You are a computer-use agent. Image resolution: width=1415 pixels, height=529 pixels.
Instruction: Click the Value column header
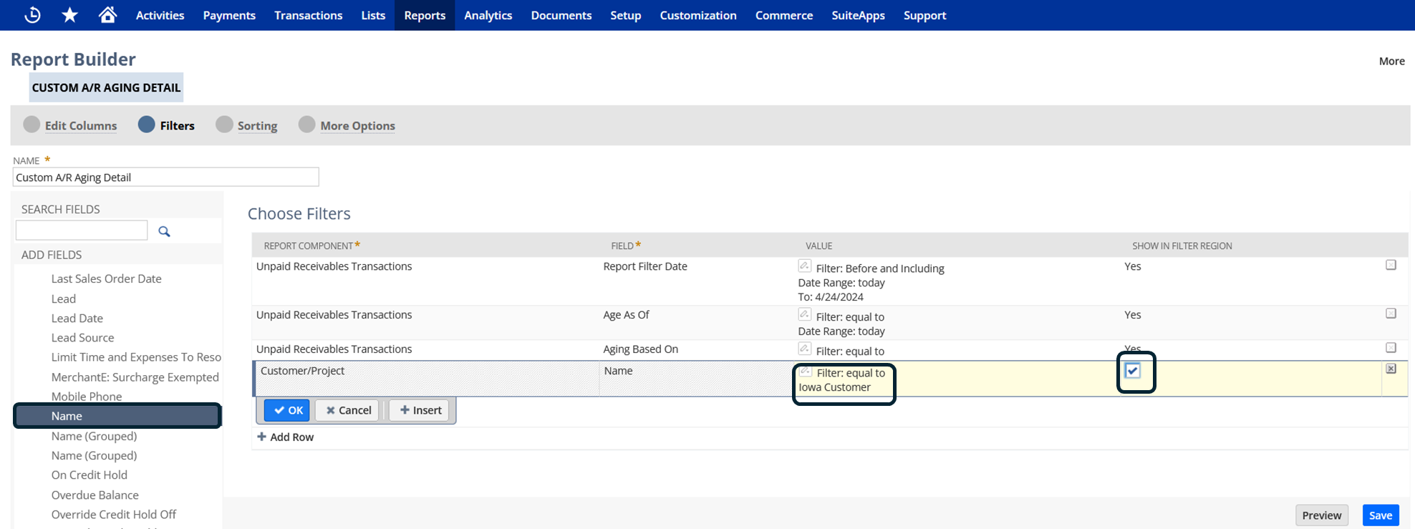818,246
